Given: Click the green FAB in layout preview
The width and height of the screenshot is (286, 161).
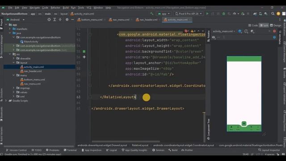Looking at the screenshot, I should point(244,123).
